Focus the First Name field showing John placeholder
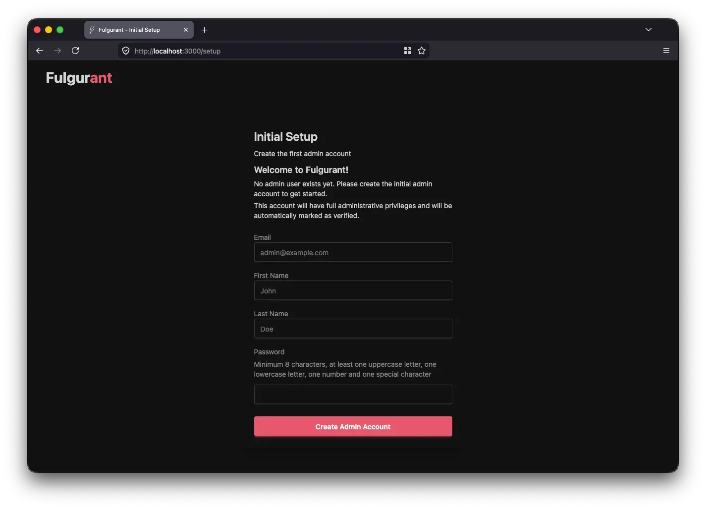The width and height of the screenshot is (706, 509). coord(352,290)
